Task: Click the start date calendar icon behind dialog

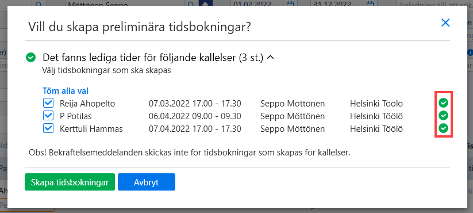Action: coord(290,4)
